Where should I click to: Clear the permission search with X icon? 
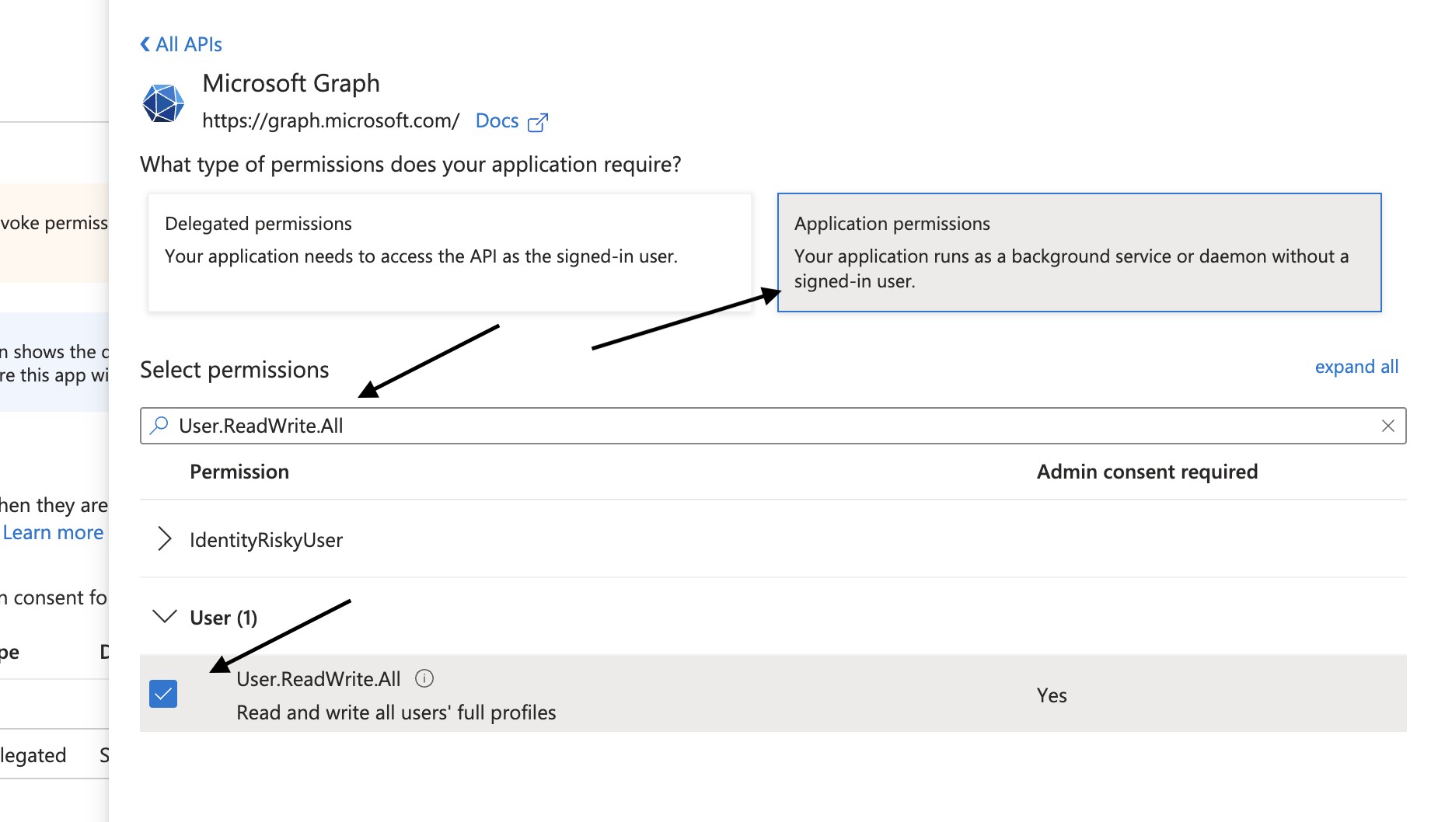tap(1388, 426)
